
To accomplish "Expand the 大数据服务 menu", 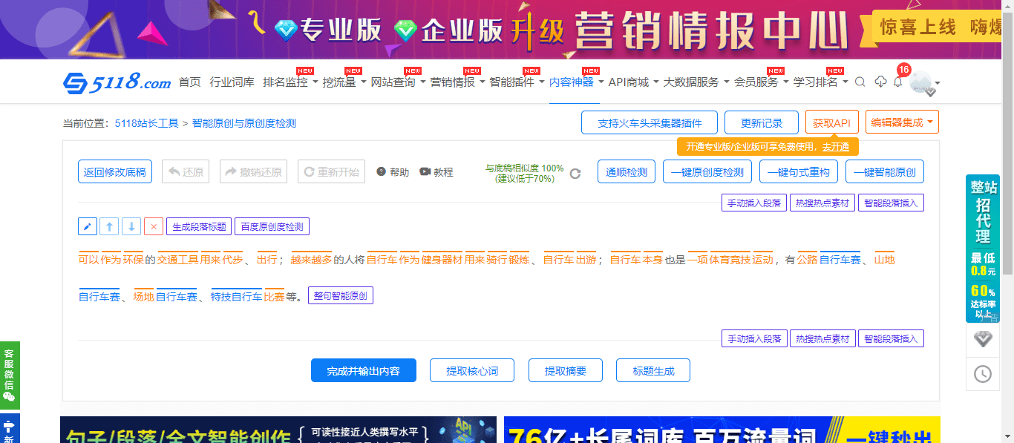I will coord(697,82).
